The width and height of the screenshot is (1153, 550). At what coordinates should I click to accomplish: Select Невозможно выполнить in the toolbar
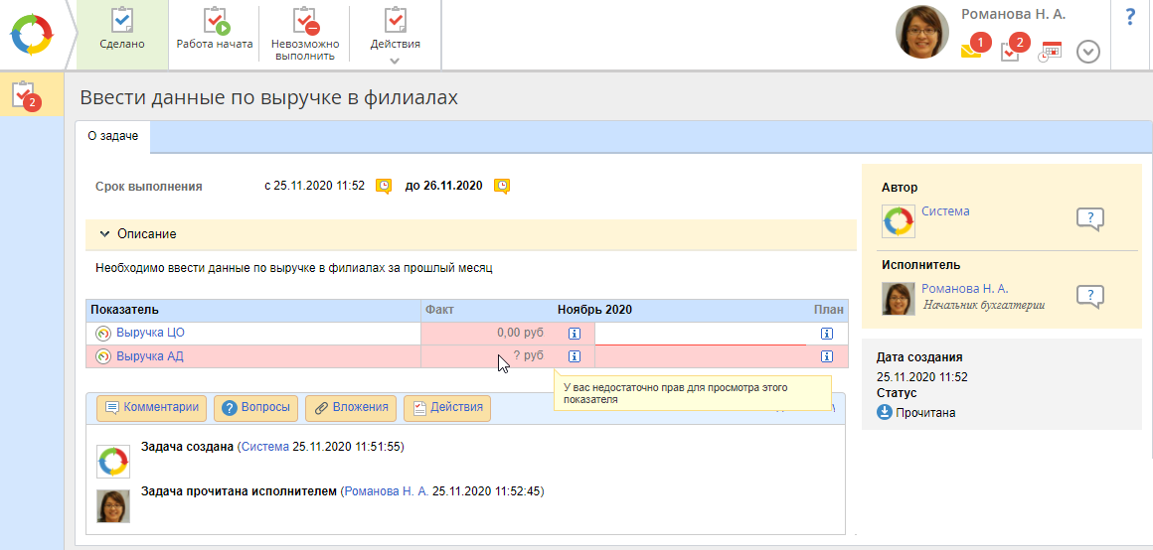pyautogui.click(x=305, y=33)
